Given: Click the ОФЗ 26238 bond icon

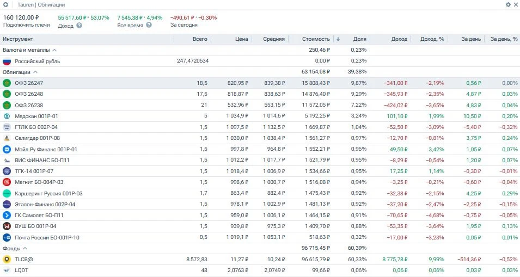Looking at the screenshot, I should pyautogui.click(x=7, y=106).
